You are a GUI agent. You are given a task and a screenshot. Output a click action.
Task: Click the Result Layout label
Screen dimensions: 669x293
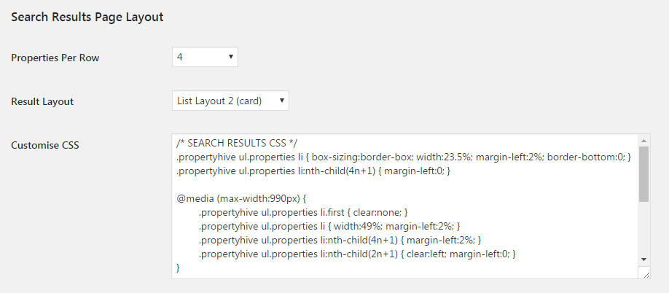pos(42,101)
